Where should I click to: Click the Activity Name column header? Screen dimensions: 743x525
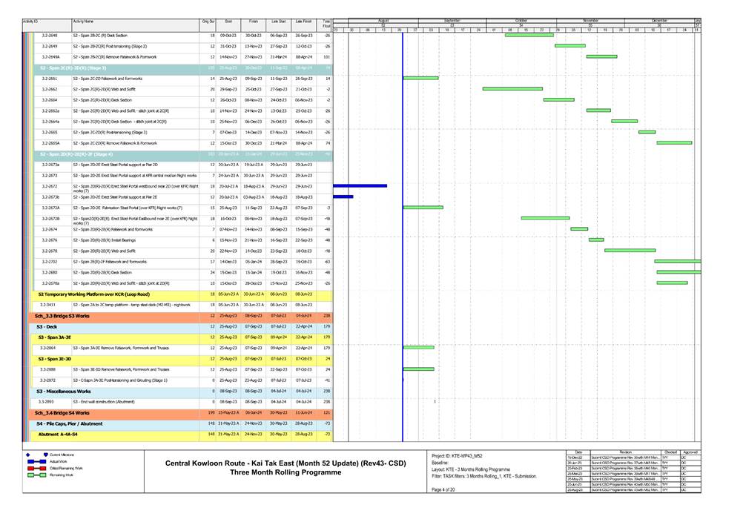click(x=83, y=23)
